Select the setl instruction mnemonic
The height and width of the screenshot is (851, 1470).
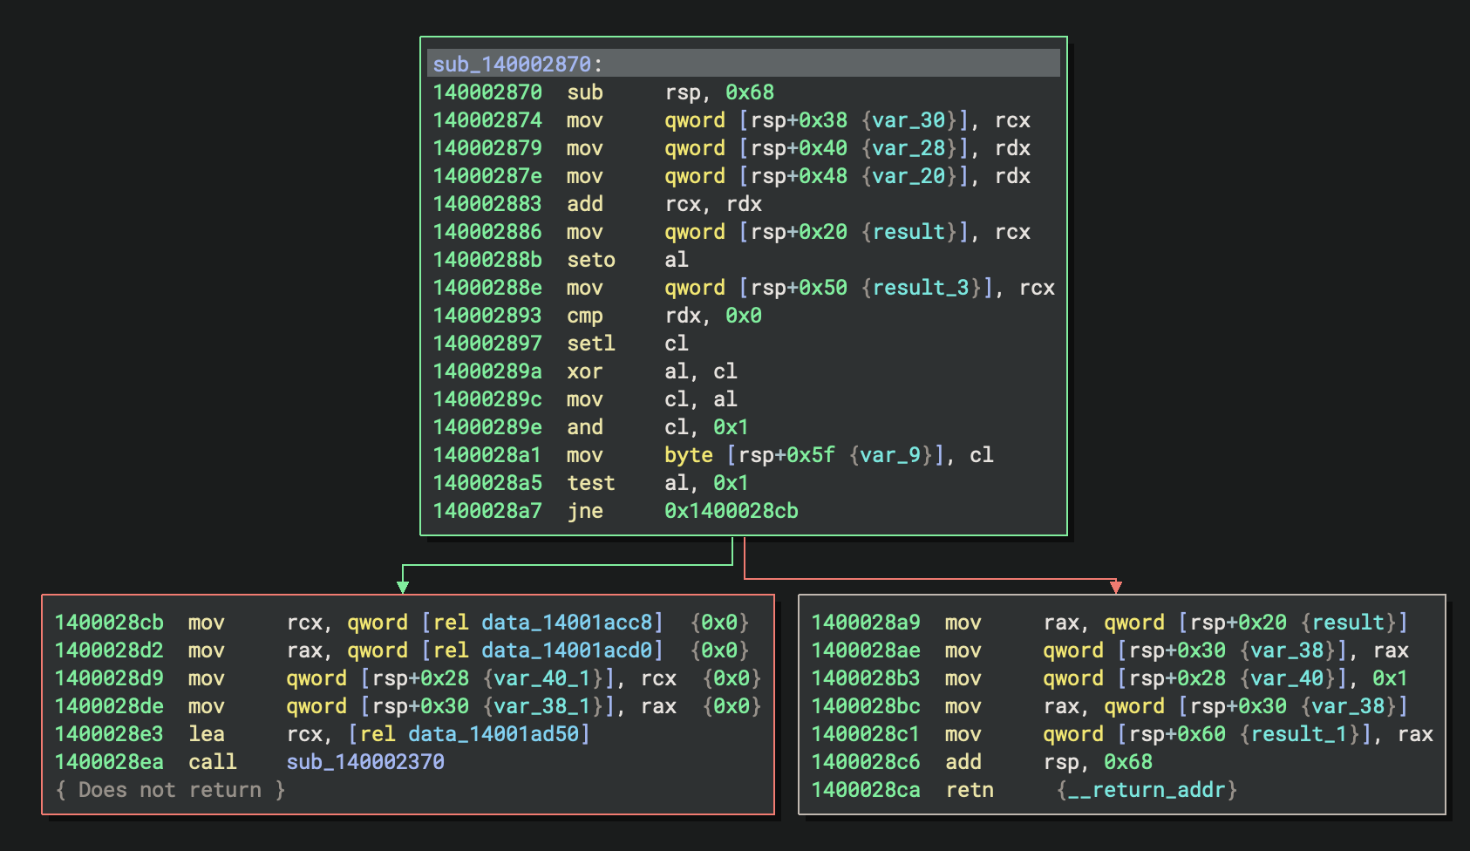590,344
